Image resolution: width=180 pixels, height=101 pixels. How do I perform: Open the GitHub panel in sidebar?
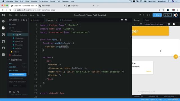[3, 41]
